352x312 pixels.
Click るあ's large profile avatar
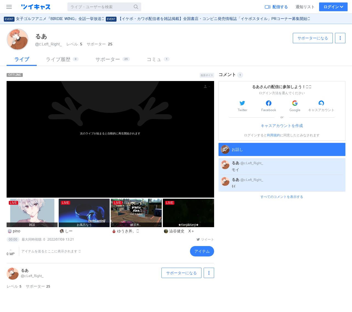(x=18, y=39)
